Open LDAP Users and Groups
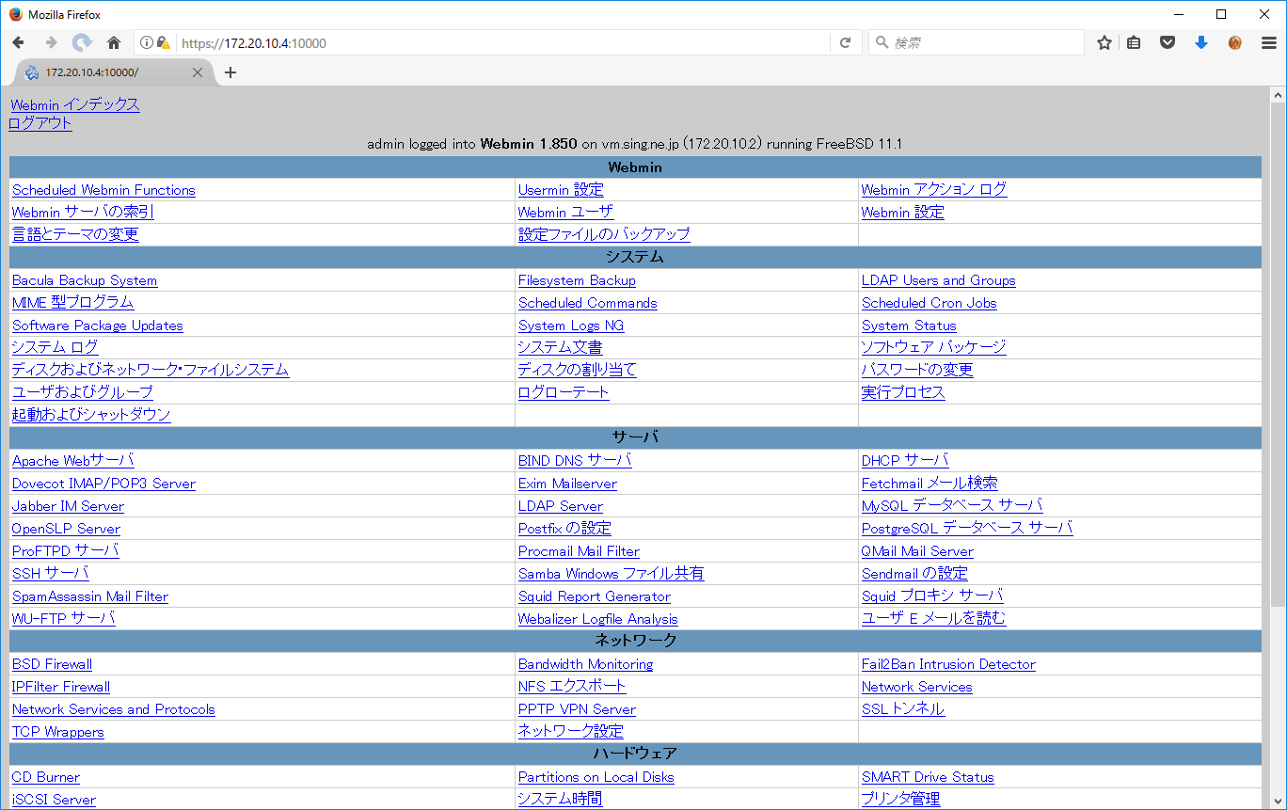1287x810 pixels. tap(939, 280)
